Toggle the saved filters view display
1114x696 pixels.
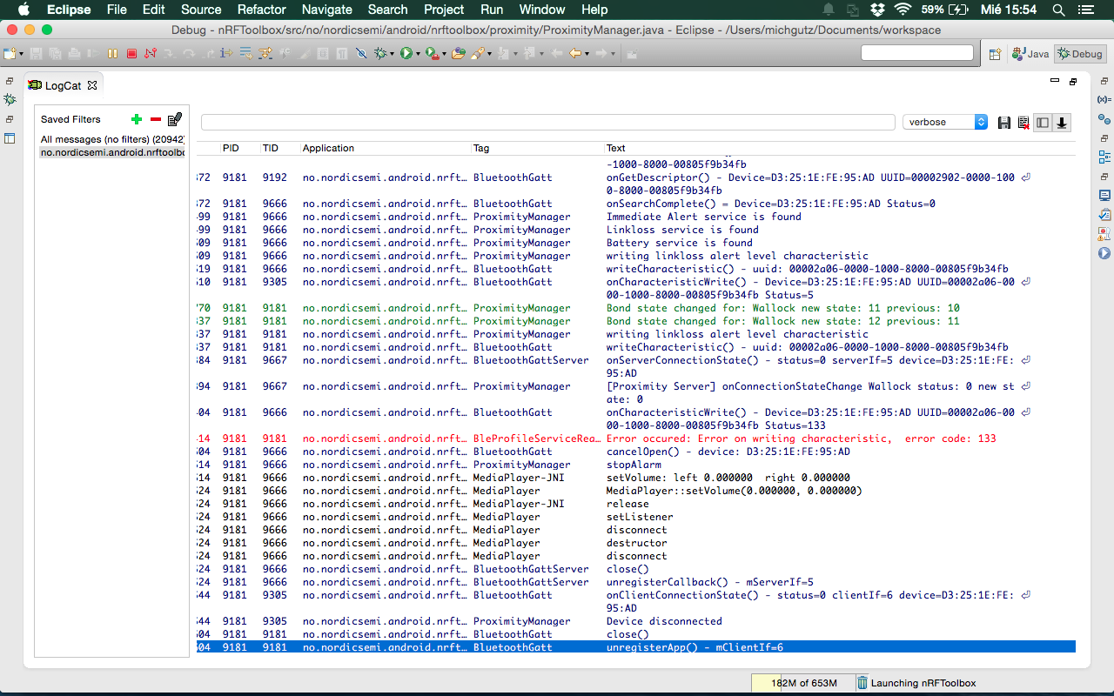tap(1043, 123)
